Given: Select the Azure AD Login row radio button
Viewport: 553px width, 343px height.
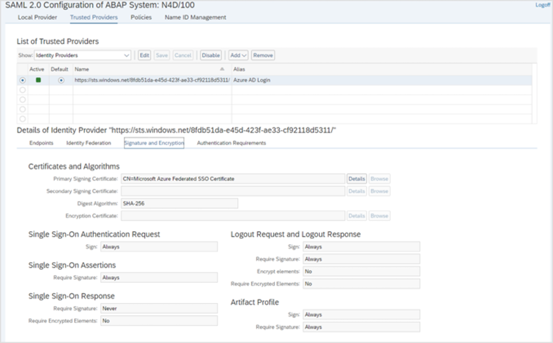Looking at the screenshot, I should pos(23,80).
